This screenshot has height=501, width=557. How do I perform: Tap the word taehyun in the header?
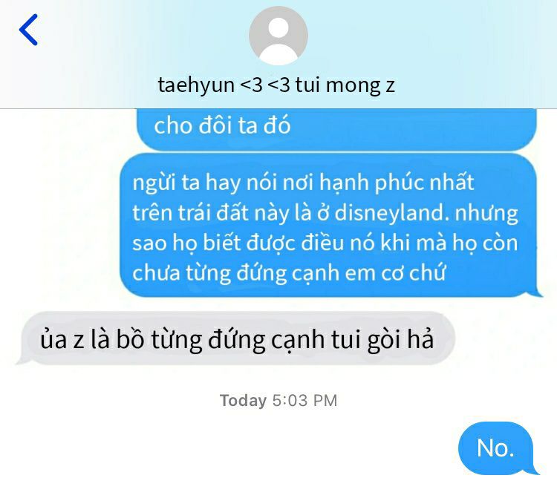196,85
